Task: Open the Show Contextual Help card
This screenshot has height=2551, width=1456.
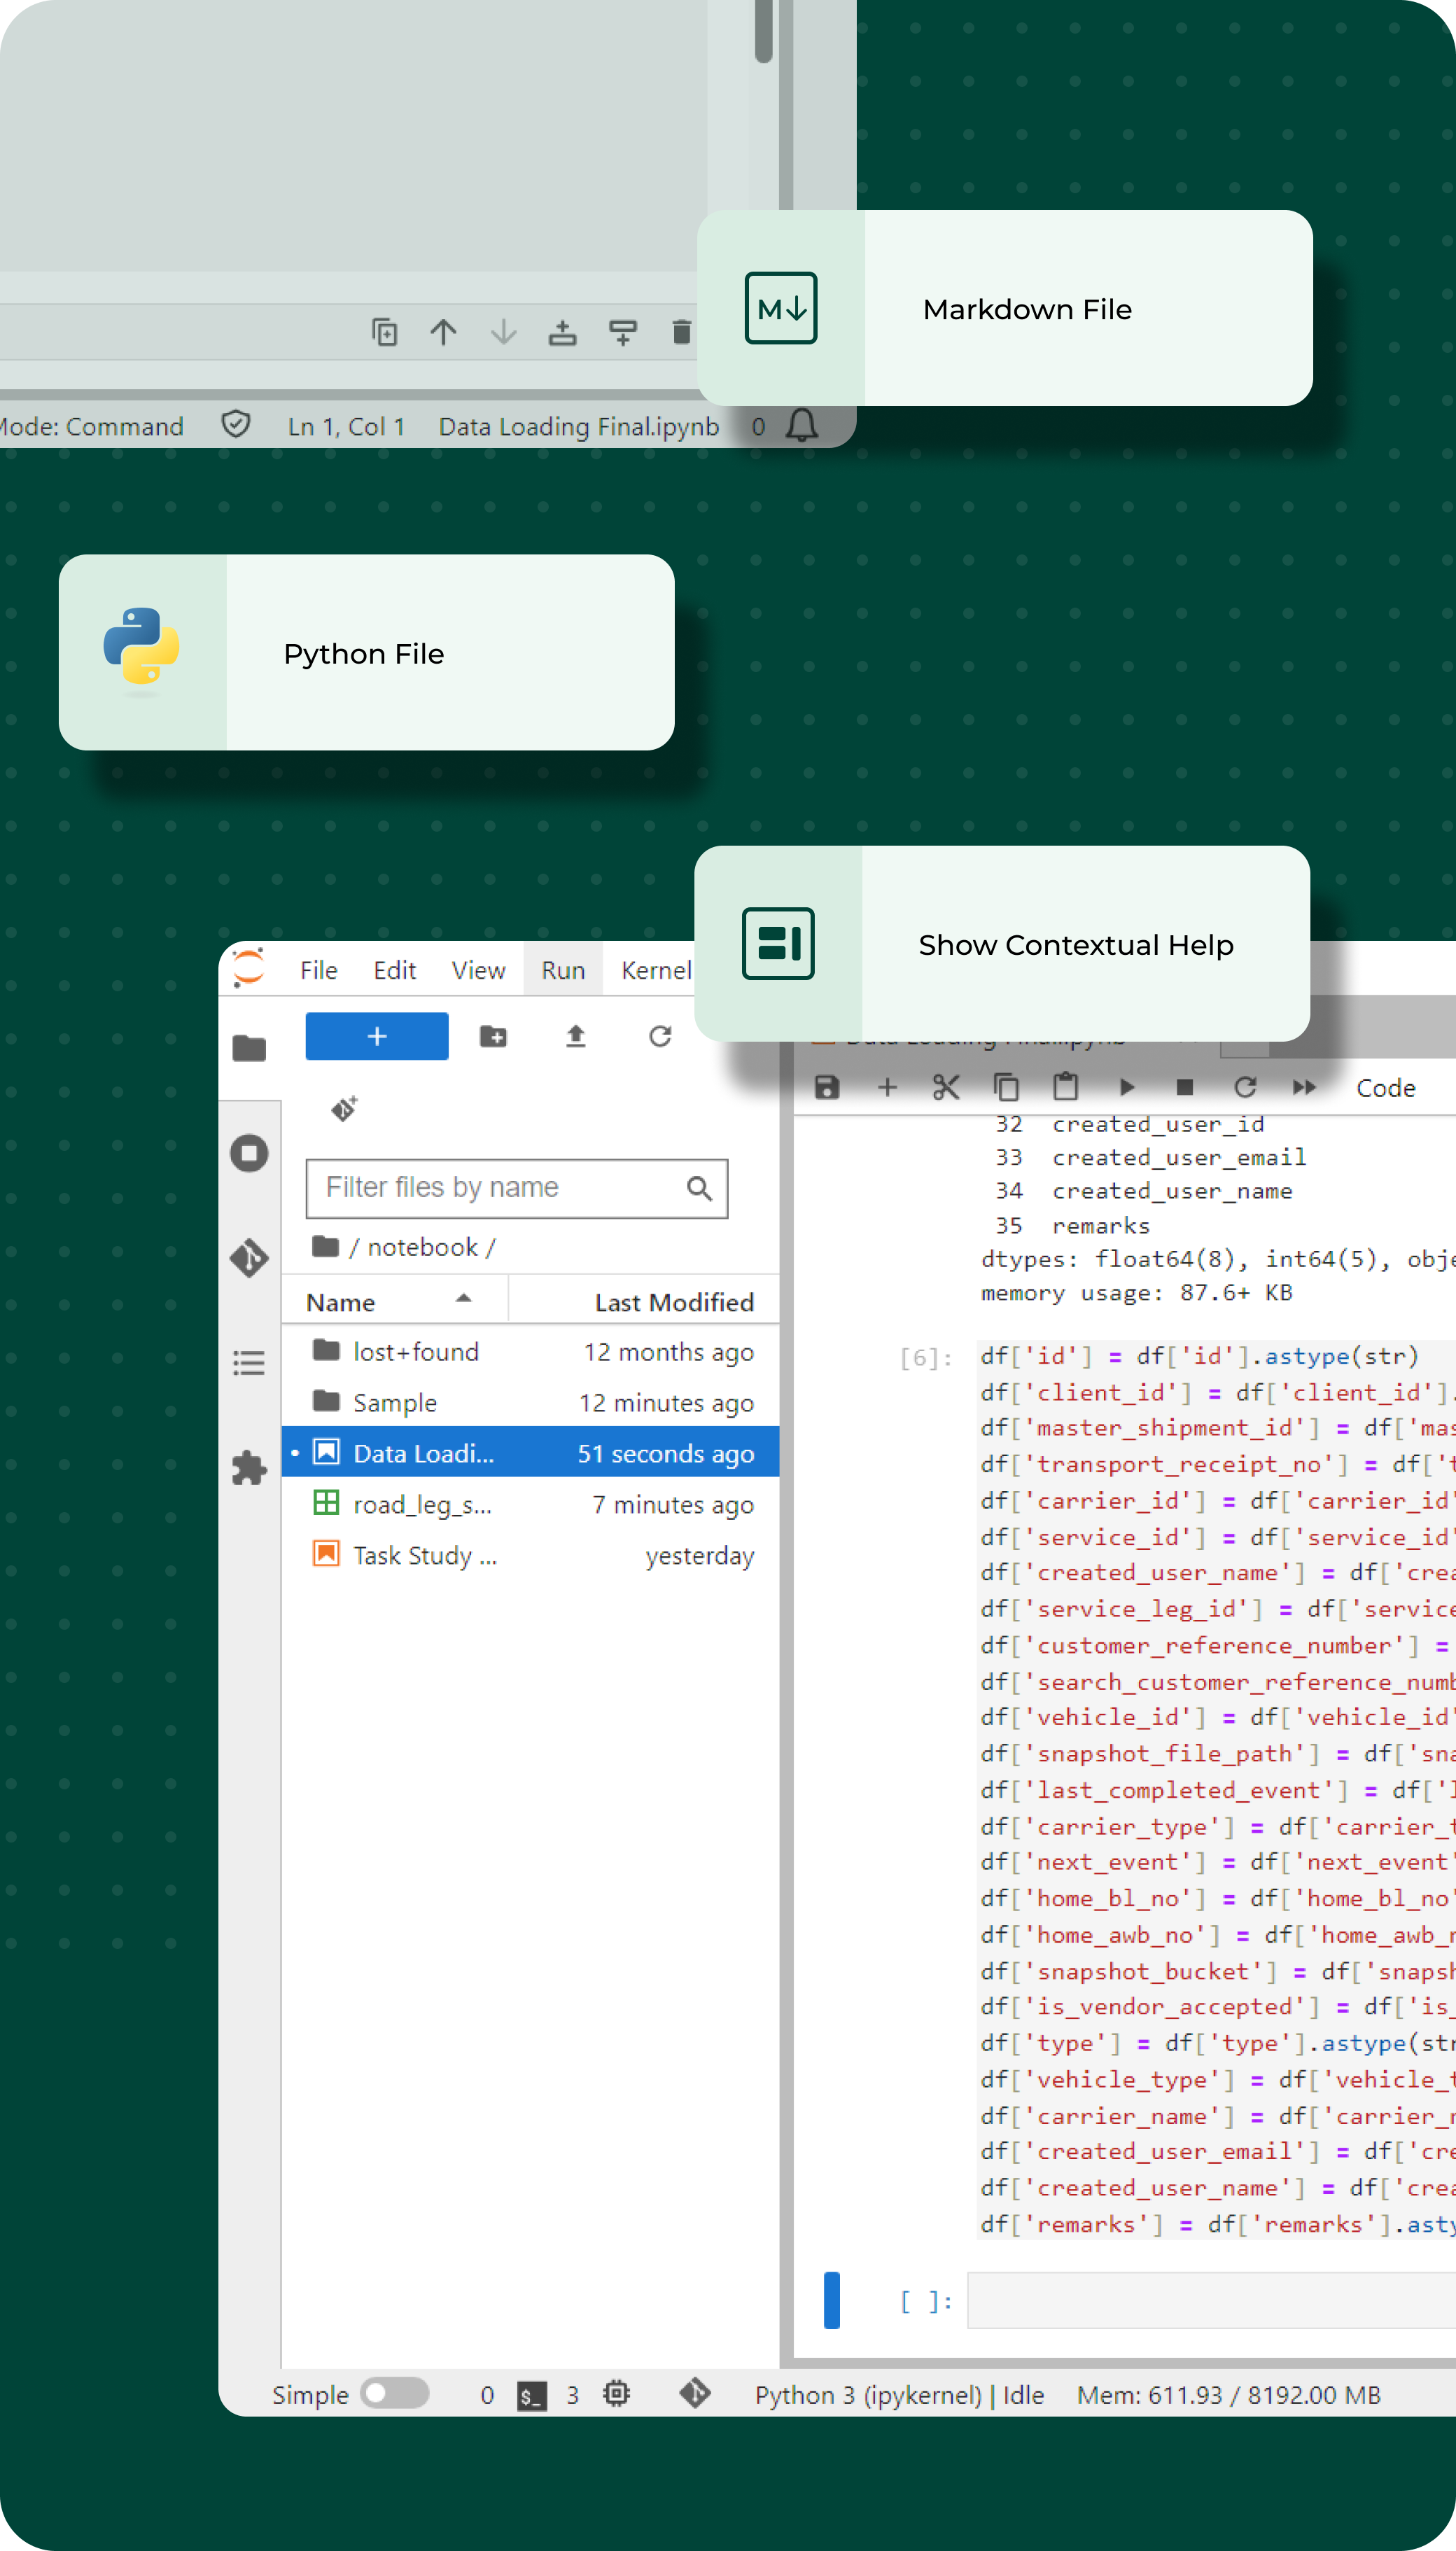Action: [x=1002, y=944]
